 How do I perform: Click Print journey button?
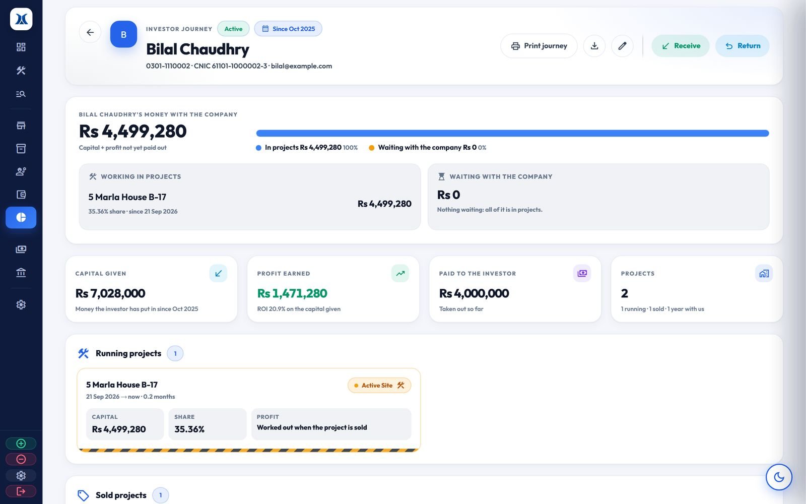[539, 46]
